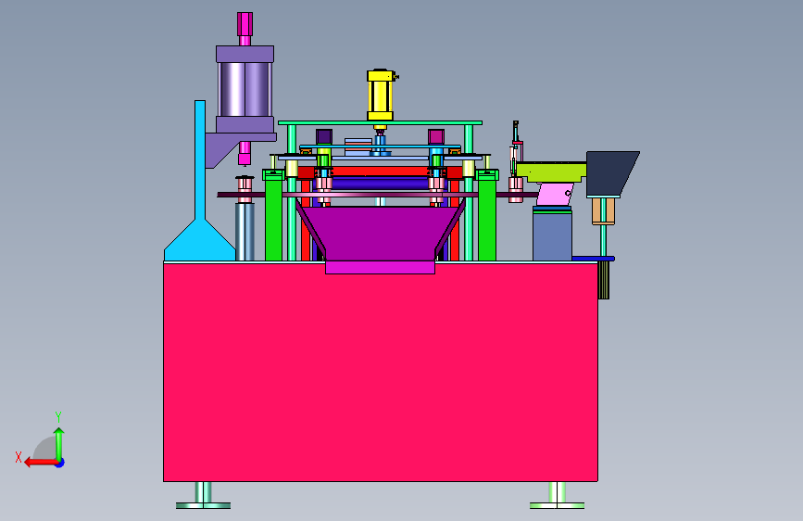Select the pink angled bracket on right
The width and height of the screenshot is (803, 521).
(554, 195)
